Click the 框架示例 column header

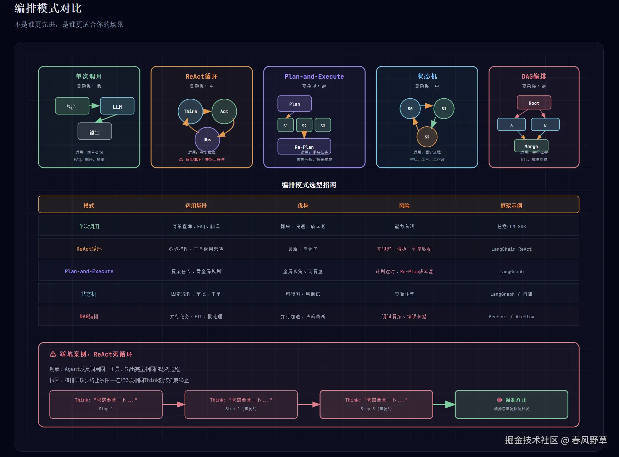click(511, 206)
